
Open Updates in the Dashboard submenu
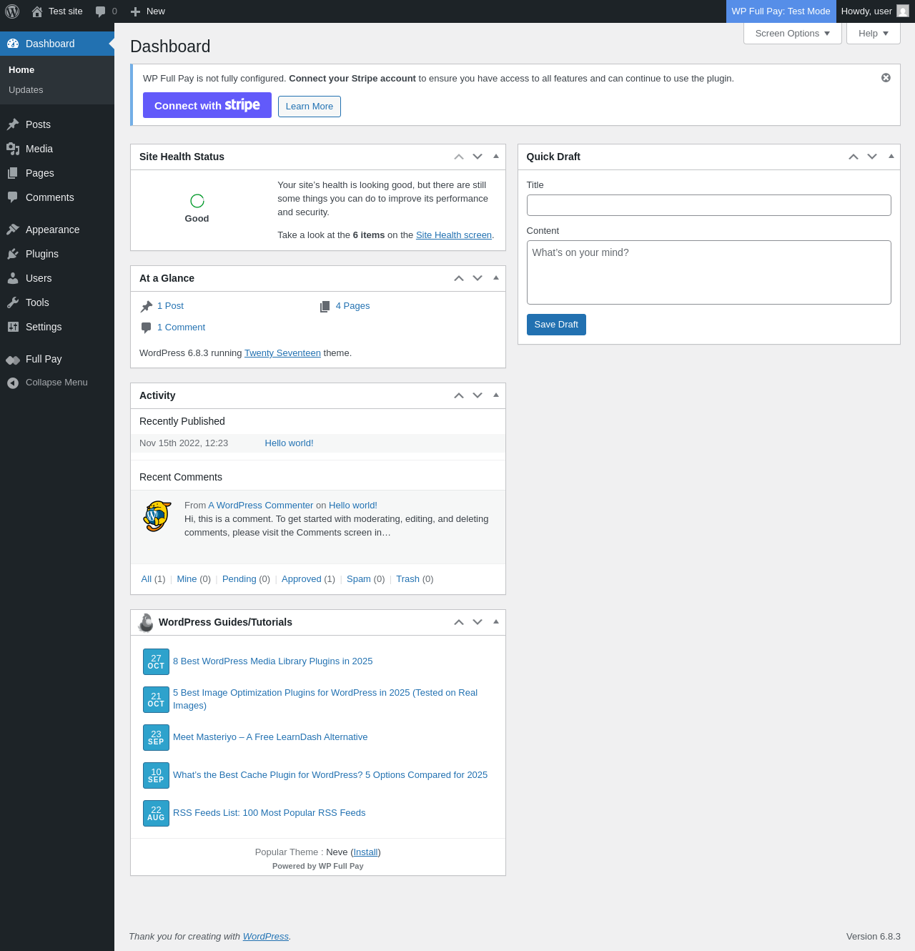click(x=26, y=90)
